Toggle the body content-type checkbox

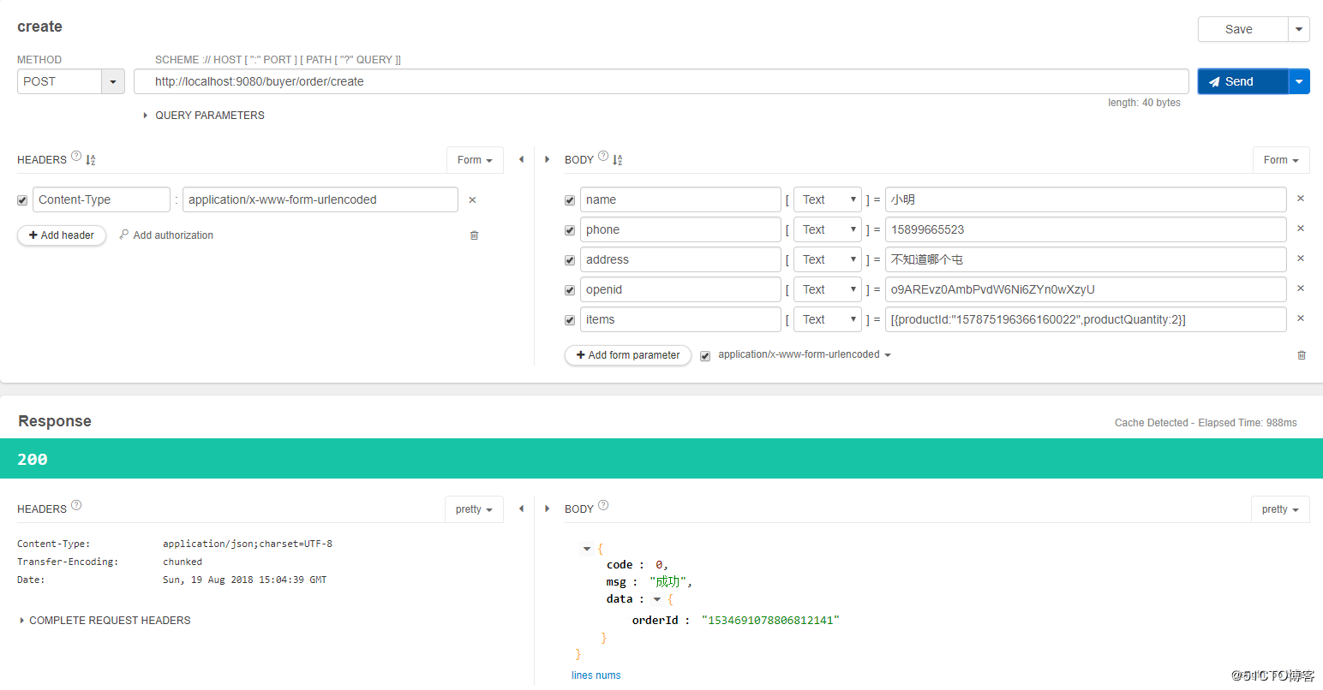pyautogui.click(x=705, y=356)
